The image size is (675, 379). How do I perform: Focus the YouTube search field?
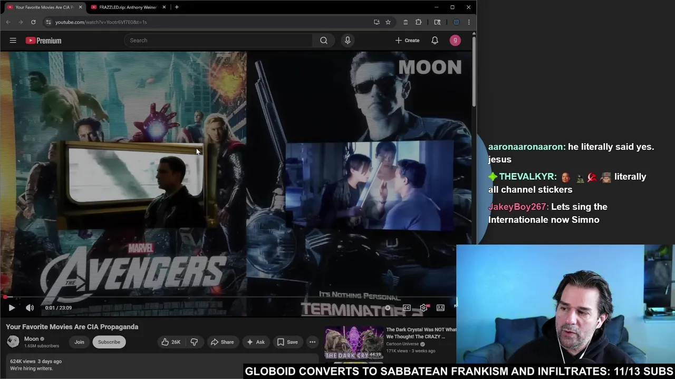tap(219, 41)
